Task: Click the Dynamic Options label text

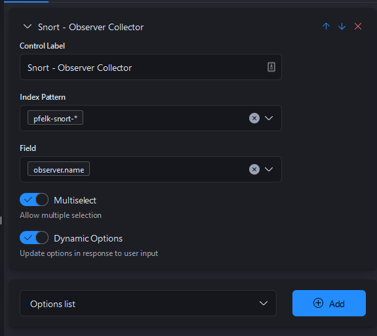Action: pyautogui.click(x=89, y=238)
